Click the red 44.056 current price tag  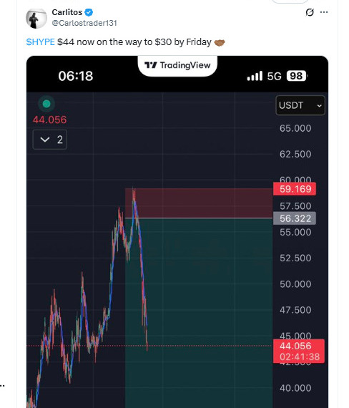point(299,351)
